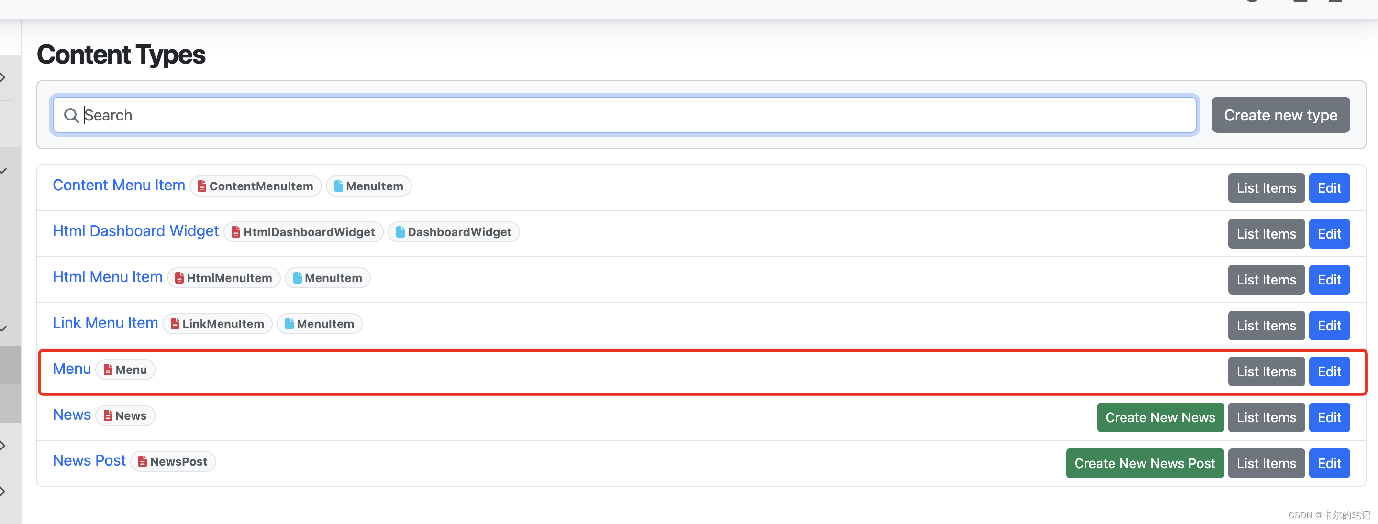Screen dimensions: 1378x524
Task: Click red document icon on ContentMenuItem badge
Action: (x=201, y=186)
